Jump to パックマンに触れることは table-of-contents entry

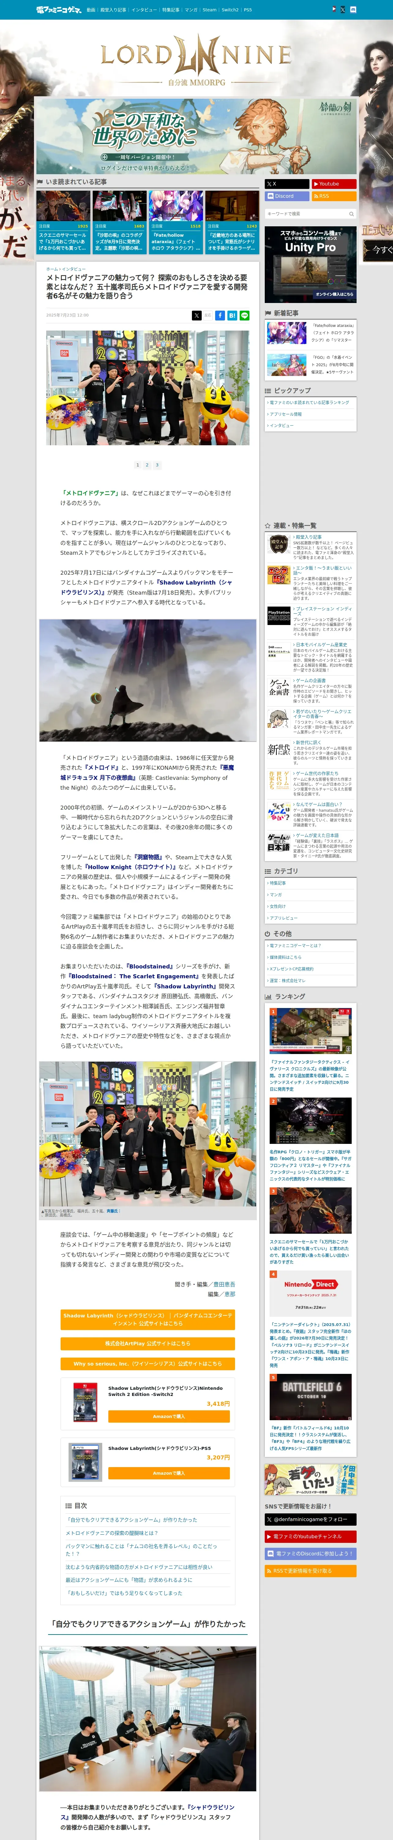141,1549
